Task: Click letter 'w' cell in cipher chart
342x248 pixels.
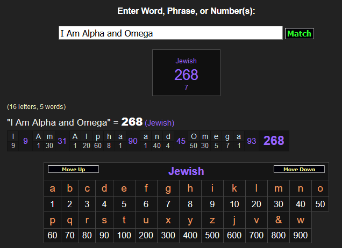Action: (300, 220)
